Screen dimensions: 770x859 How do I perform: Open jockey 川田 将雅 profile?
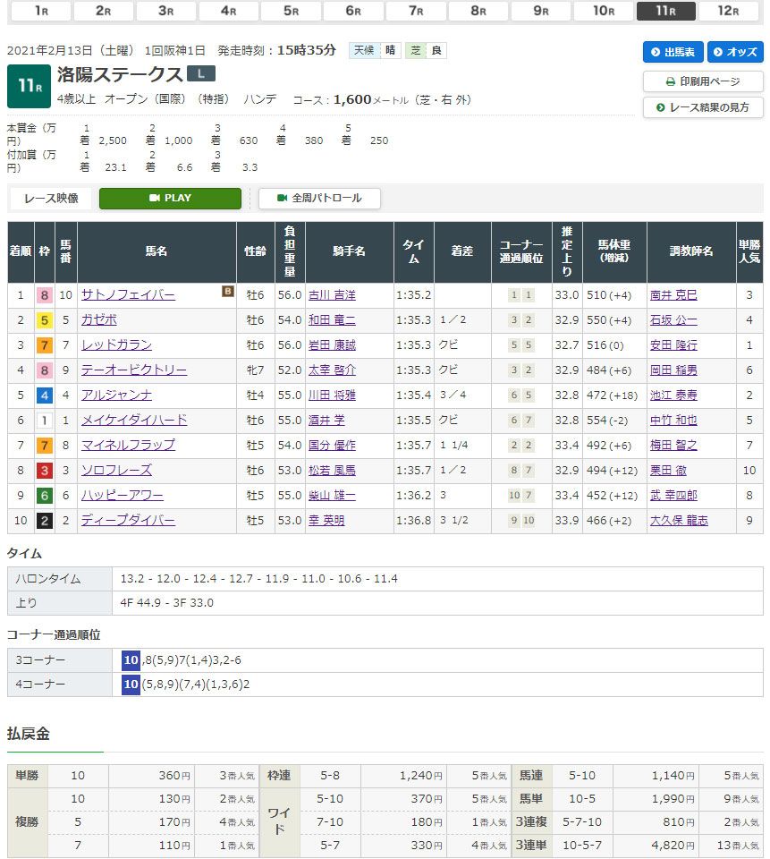click(331, 395)
